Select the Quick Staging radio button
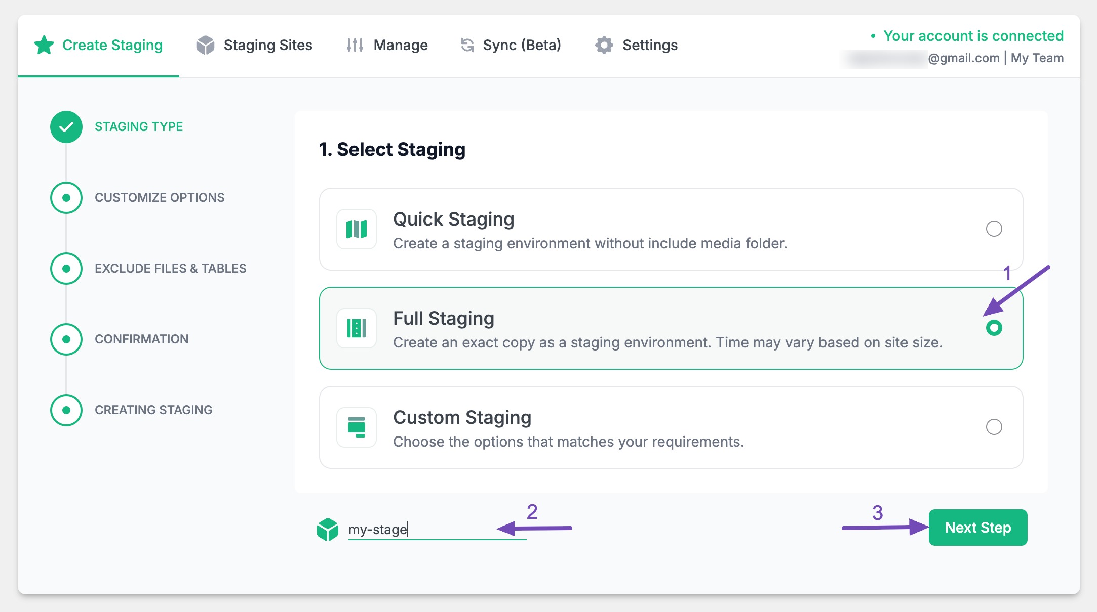This screenshot has height=612, width=1097. [994, 229]
